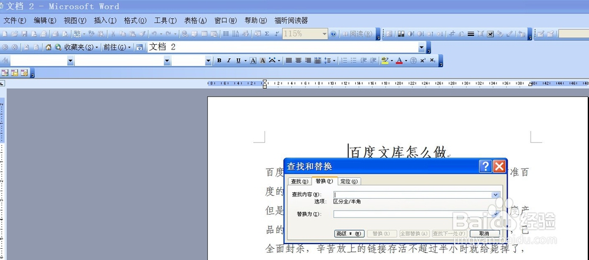589x260 pixels.
Task: Click the bulleted list icon
Action: tap(354, 61)
